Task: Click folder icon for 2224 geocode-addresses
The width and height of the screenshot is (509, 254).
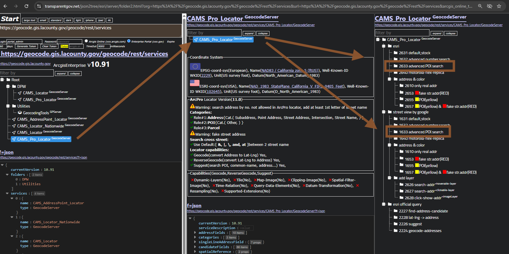Action: click(x=395, y=231)
